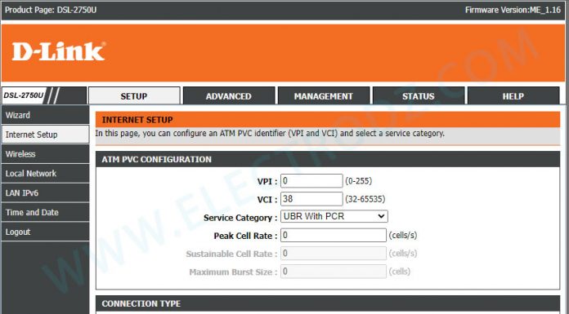The width and height of the screenshot is (569, 314).
Task: Click the disabled Maximum Burst Size field
Action: (333, 272)
